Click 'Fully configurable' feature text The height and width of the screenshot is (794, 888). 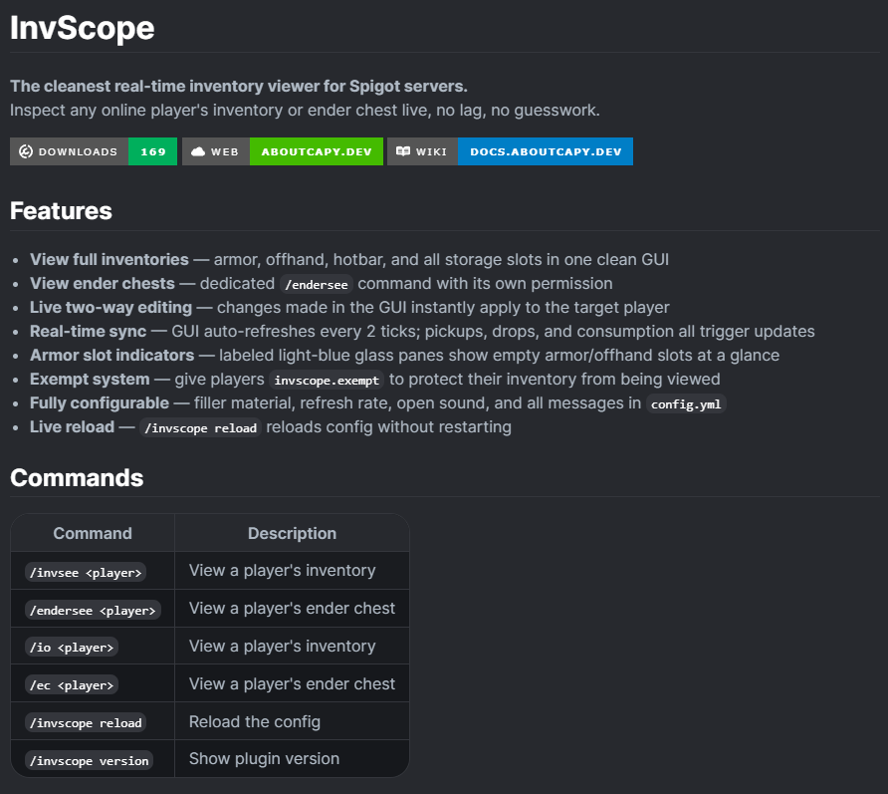pos(100,402)
